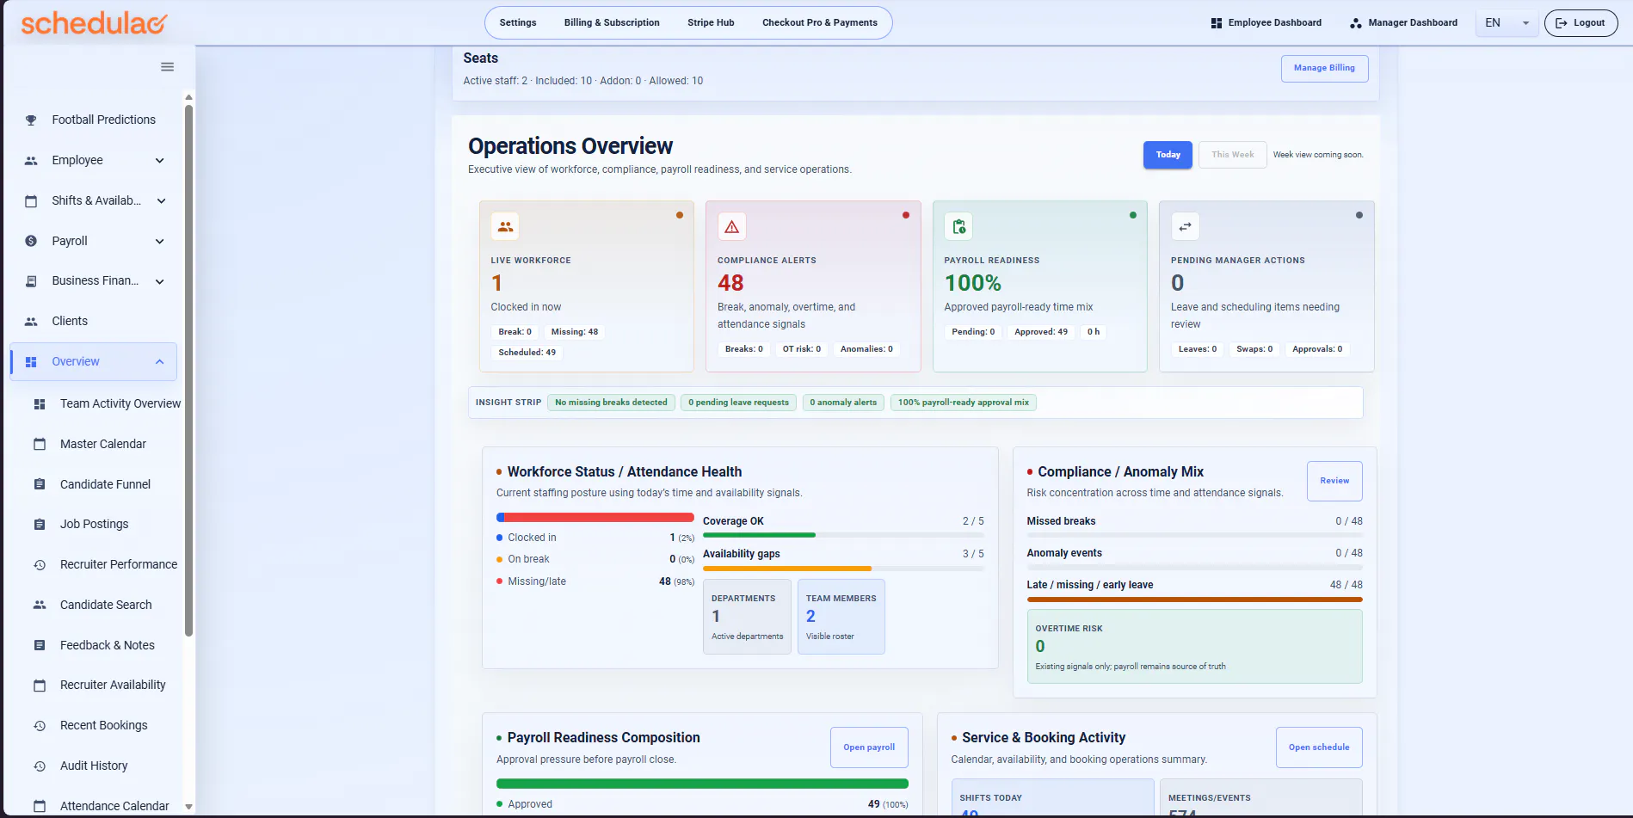Open the Stripe Hub tab

tap(711, 23)
